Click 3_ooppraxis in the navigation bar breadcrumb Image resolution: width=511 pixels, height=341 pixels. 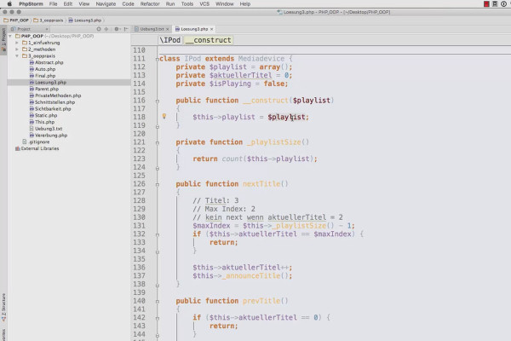pyautogui.click(x=49, y=20)
